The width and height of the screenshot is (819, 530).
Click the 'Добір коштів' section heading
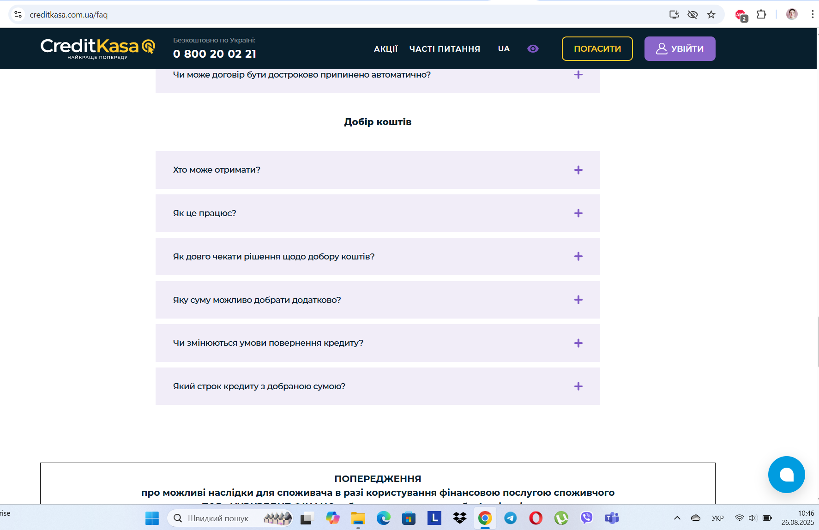[x=378, y=122]
